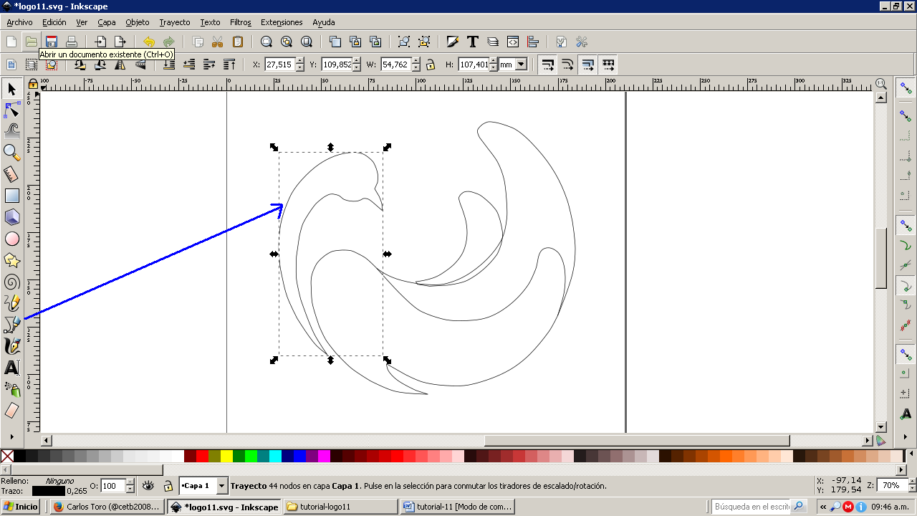
Task: Flip selection horizontally icon
Action: pos(120,64)
